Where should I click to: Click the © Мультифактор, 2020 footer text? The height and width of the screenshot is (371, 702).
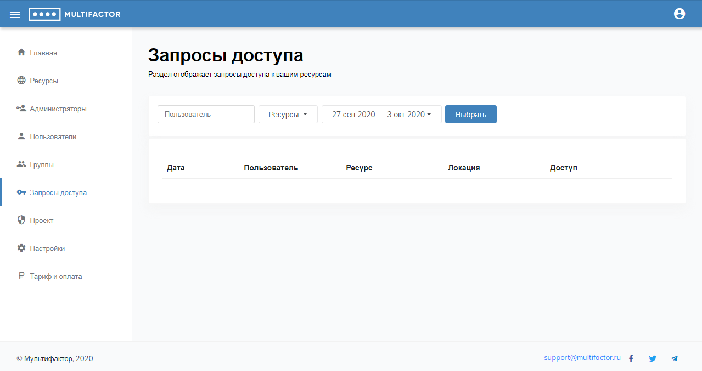[x=55, y=358]
